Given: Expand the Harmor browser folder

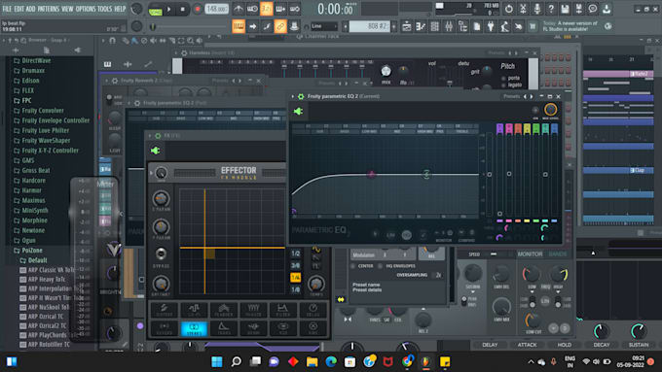Looking at the screenshot, I should pyautogui.click(x=27, y=190).
